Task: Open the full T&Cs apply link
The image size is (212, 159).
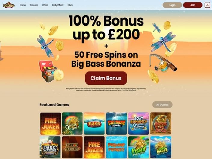Action: [132, 91]
